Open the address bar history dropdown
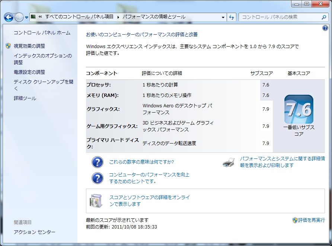Viewport: 332px width, 246px height. 223,17
